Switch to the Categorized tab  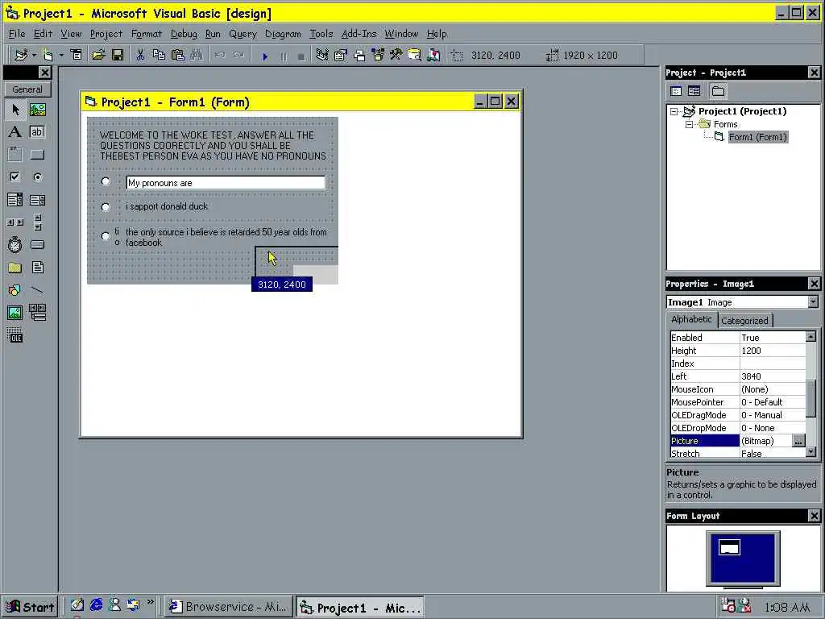744,321
